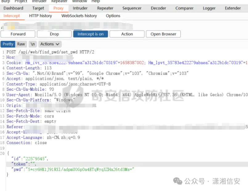Click the Sec-Ch-Ua-Platform header line
The height and width of the screenshot is (191, 248).
pyautogui.click(x=41, y=100)
